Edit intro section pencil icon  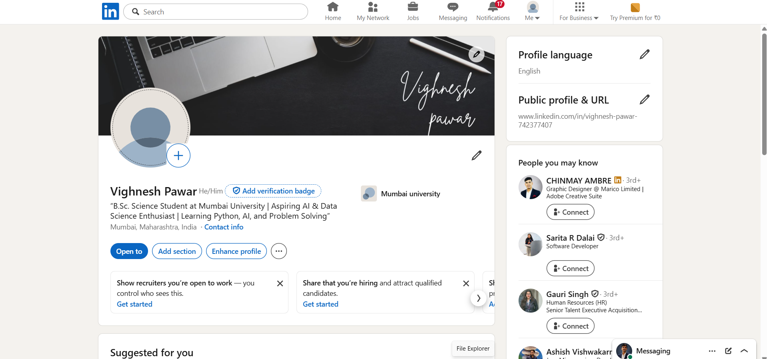pos(477,156)
